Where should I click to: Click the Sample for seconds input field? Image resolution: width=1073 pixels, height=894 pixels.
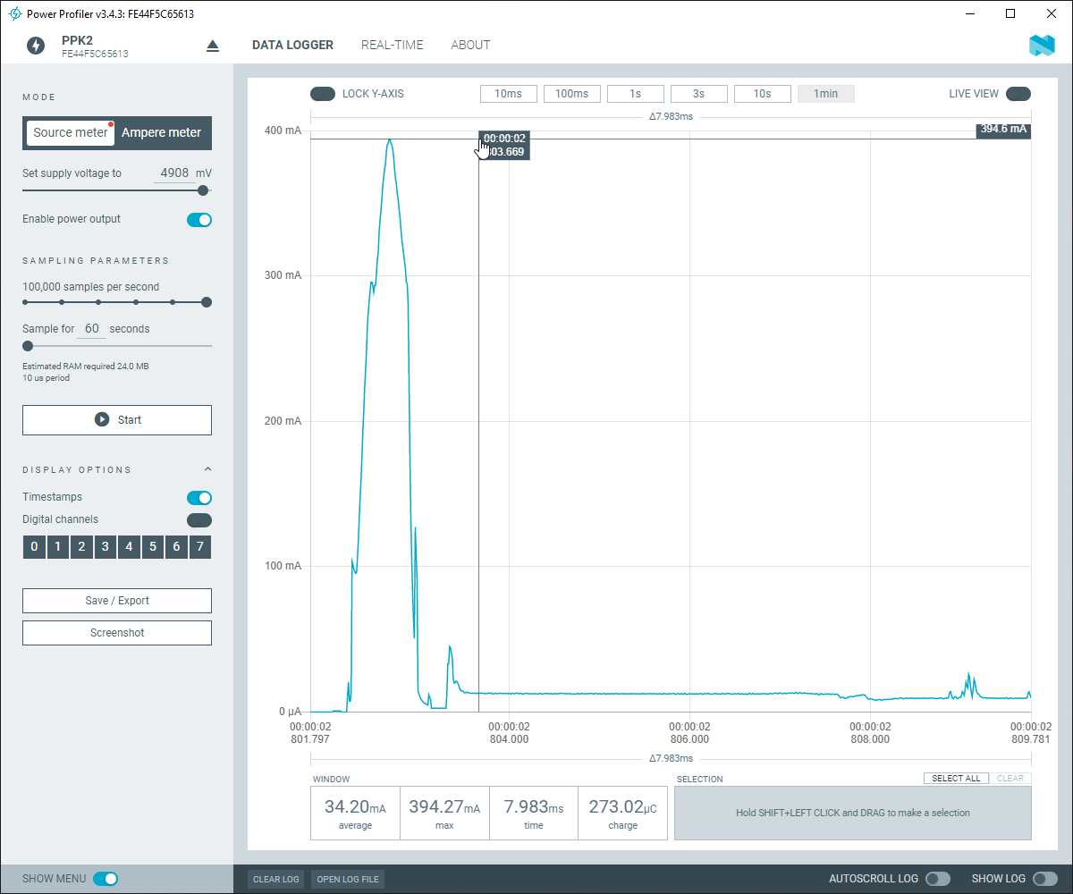point(91,328)
